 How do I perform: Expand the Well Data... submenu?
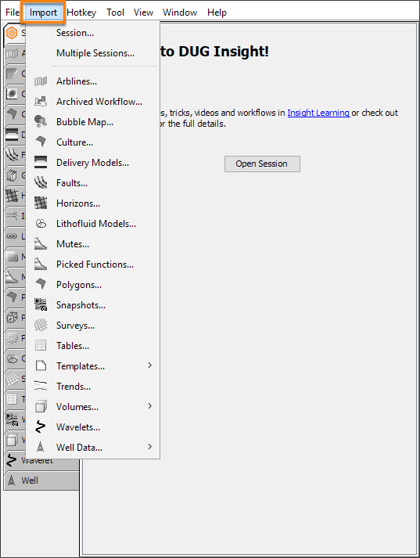92,447
